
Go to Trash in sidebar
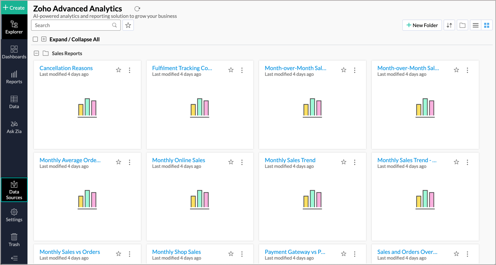[14, 240]
